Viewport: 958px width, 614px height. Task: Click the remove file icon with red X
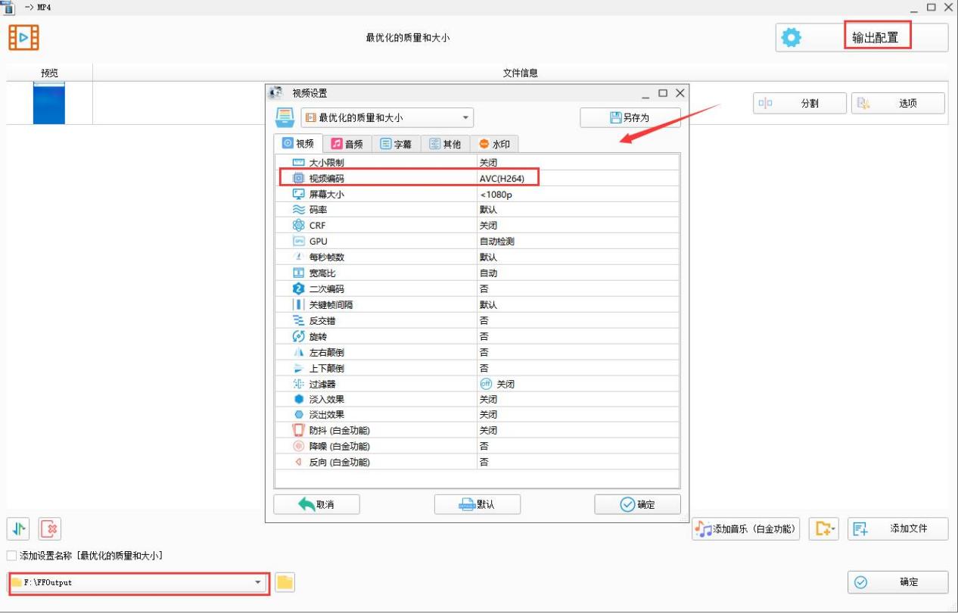(49, 528)
